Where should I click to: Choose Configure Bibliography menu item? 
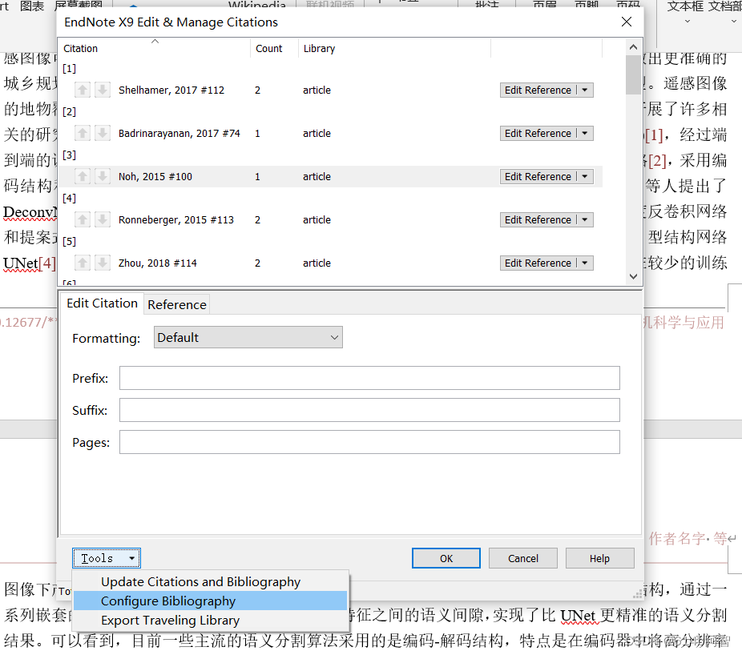(x=210, y=601)
